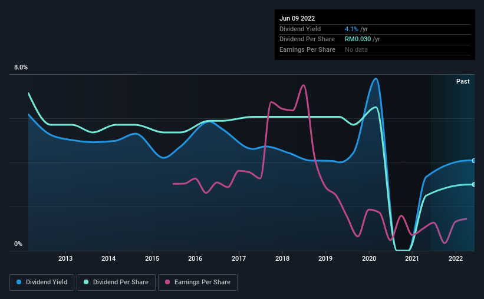Toggle the Dividend Yield legend button

click(x=42, y=283)
